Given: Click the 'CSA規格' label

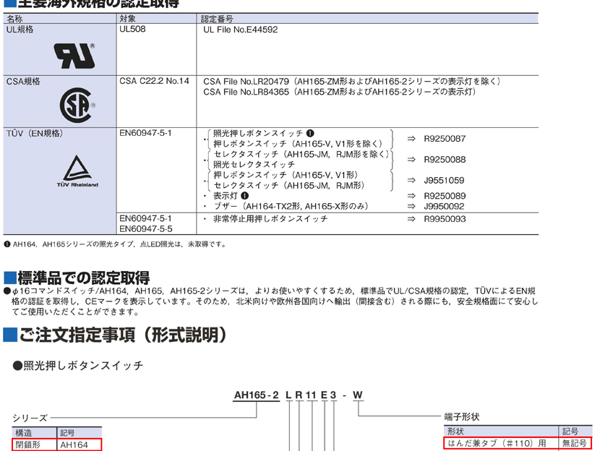Looking at the screenshot, I should click(x=23, y=82).
